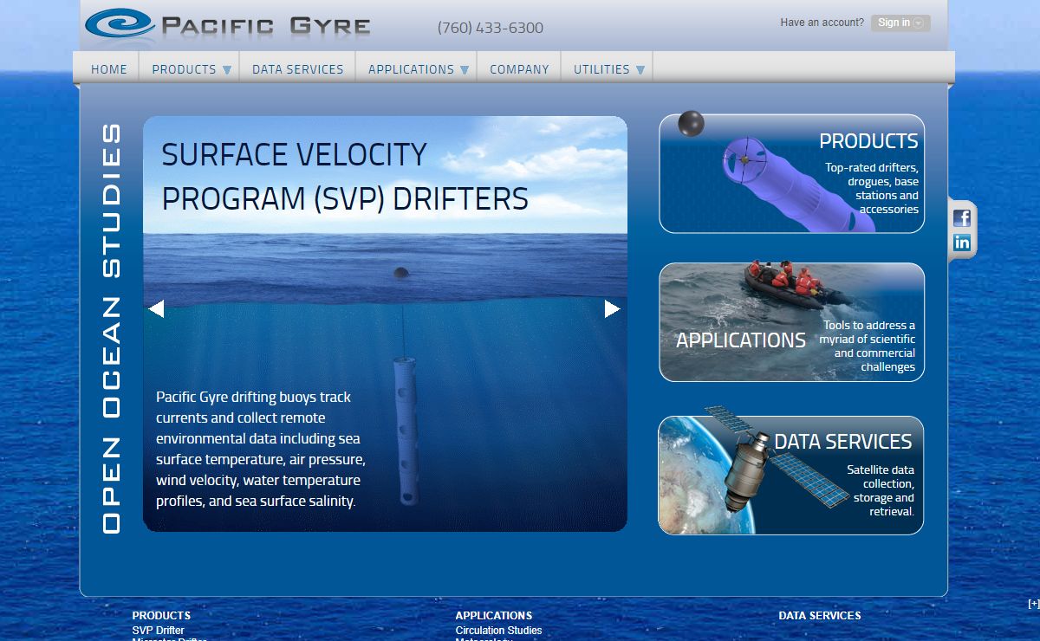Screen dimensions: 1040x641
Task: Open the UTILITIES menu
Action: click(x=601, y=69)
